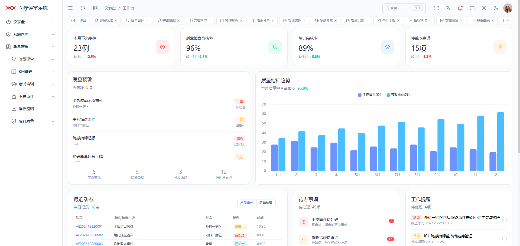This screenshot has width=520, height=246.
Task: Open record AE202412220003
Action: click(x=89, y=244)
